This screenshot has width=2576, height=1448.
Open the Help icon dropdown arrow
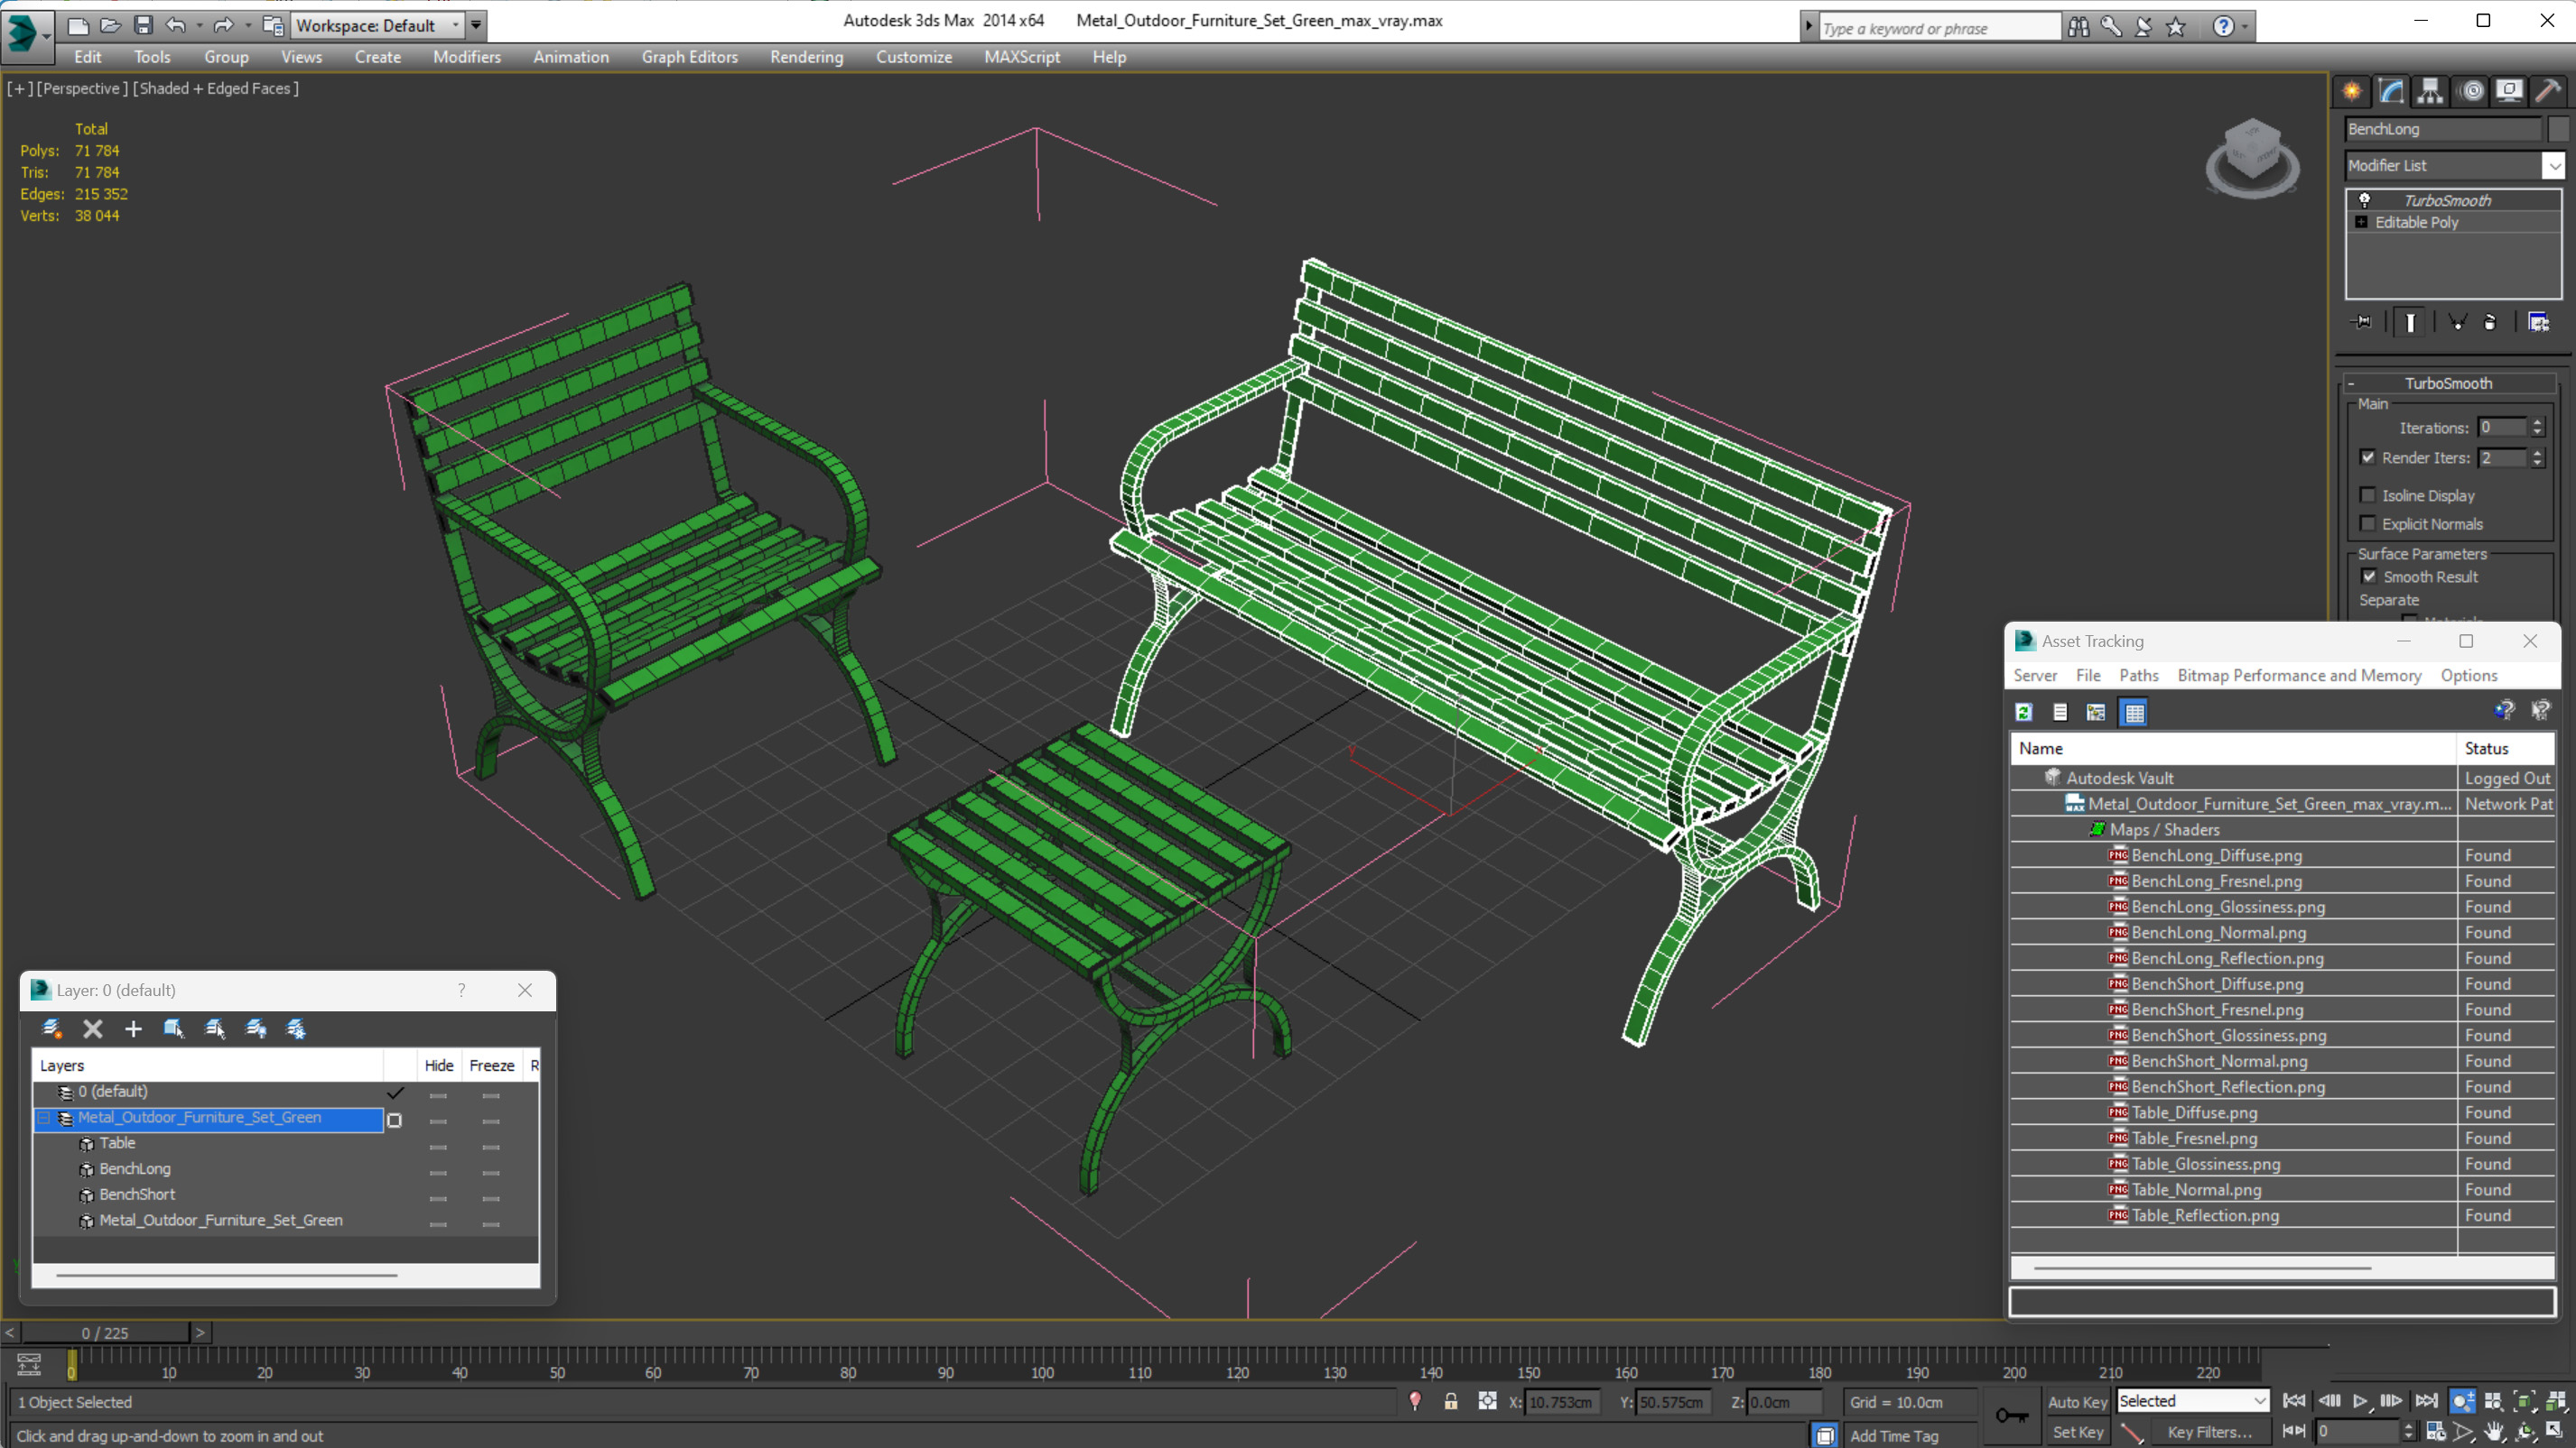pos(2246,27)
